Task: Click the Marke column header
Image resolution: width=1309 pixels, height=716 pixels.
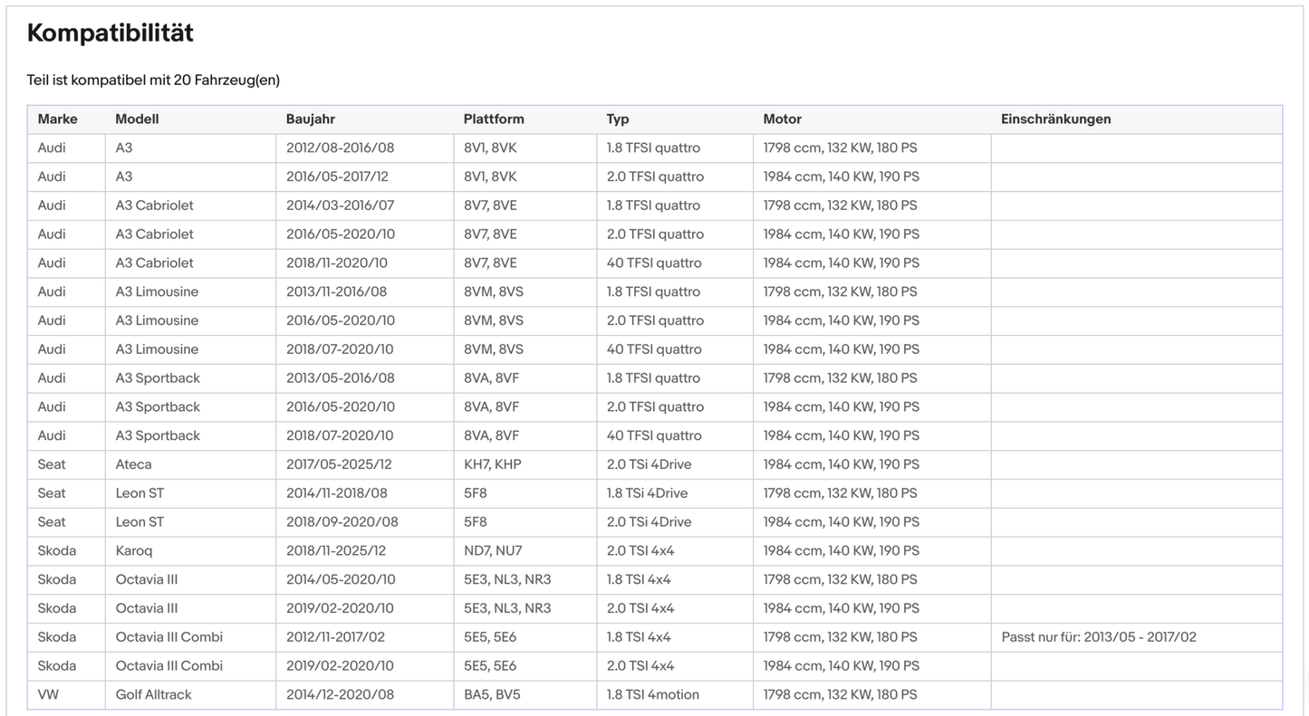Action: pyautogui.click(x=57, y=119)
